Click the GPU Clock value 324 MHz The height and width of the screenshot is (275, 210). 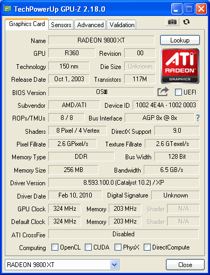(65, 209)
